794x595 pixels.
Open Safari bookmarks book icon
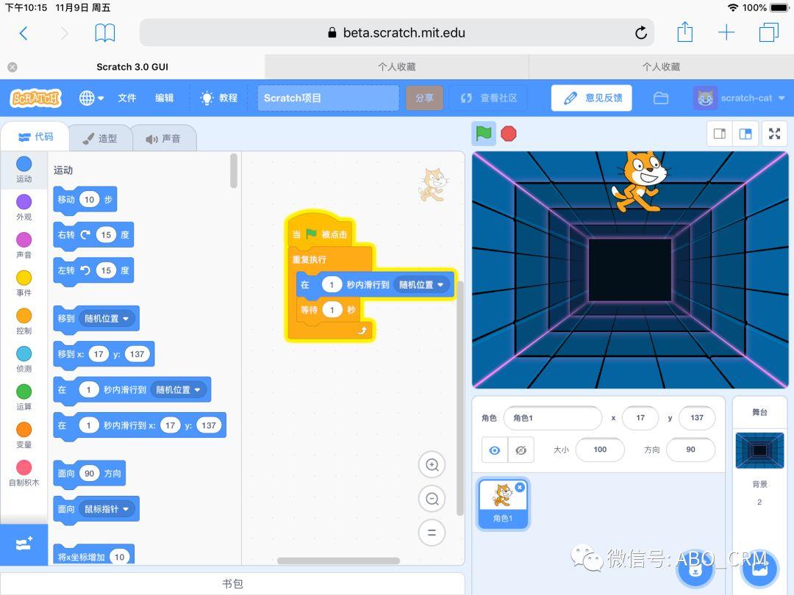click(105, 33)
